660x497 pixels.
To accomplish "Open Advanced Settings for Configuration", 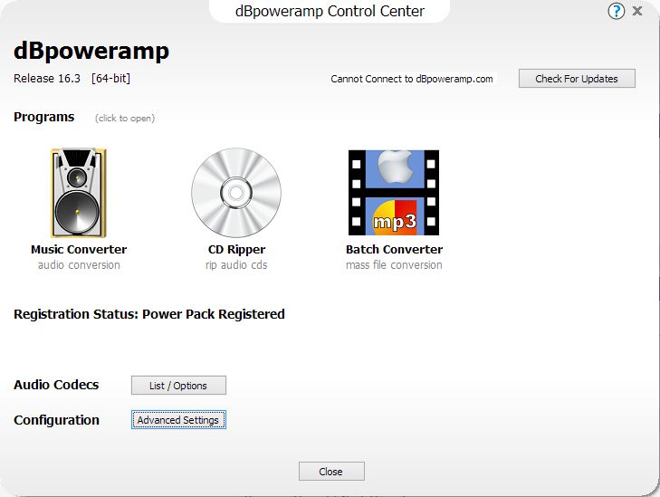I will coord(178,420).
